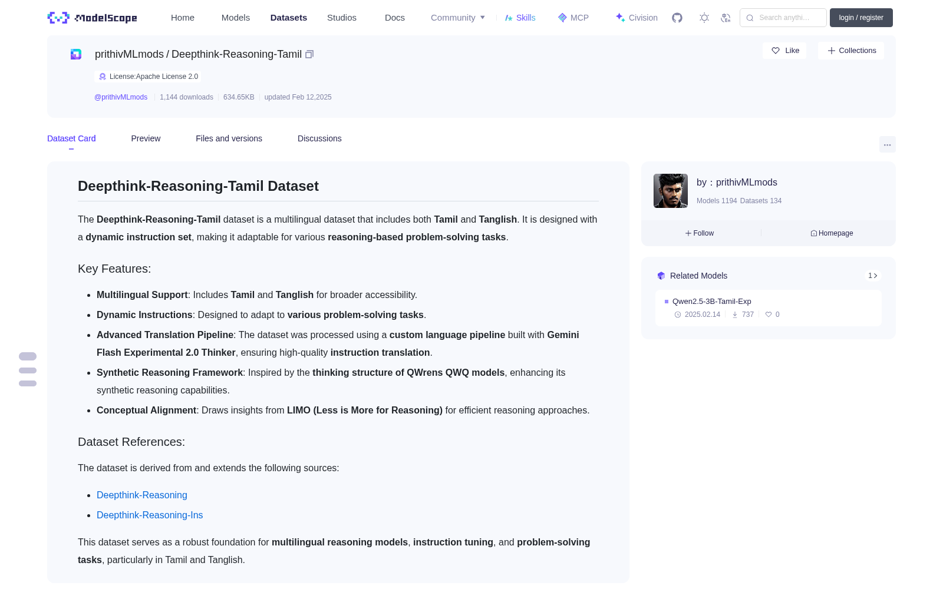The image size is (943, 589).
Task: Add dataset to Collections
Action: pos(851,51)
